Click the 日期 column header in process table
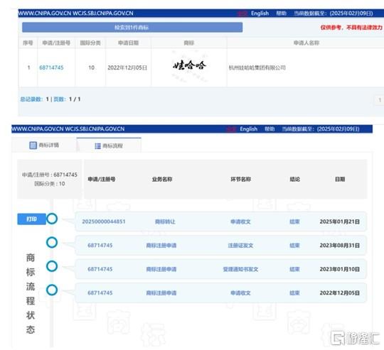This screenshot has width=384, height=350. tap(340, 179)
